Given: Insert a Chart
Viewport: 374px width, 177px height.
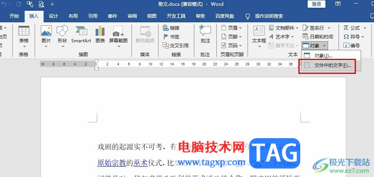Looking at the screenshot, I should [100, 35].
